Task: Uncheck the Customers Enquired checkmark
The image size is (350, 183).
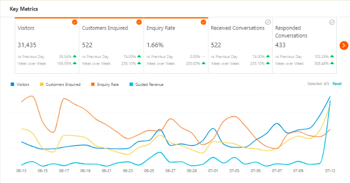Action: [x=139, y=22]
